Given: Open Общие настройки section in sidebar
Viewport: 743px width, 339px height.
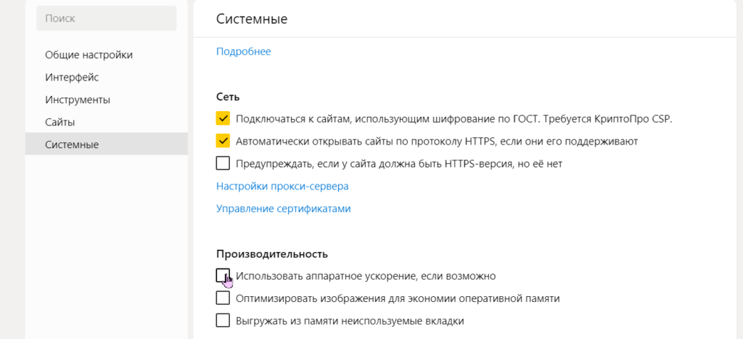Looking at the screenshot, I should pos(89,54).
